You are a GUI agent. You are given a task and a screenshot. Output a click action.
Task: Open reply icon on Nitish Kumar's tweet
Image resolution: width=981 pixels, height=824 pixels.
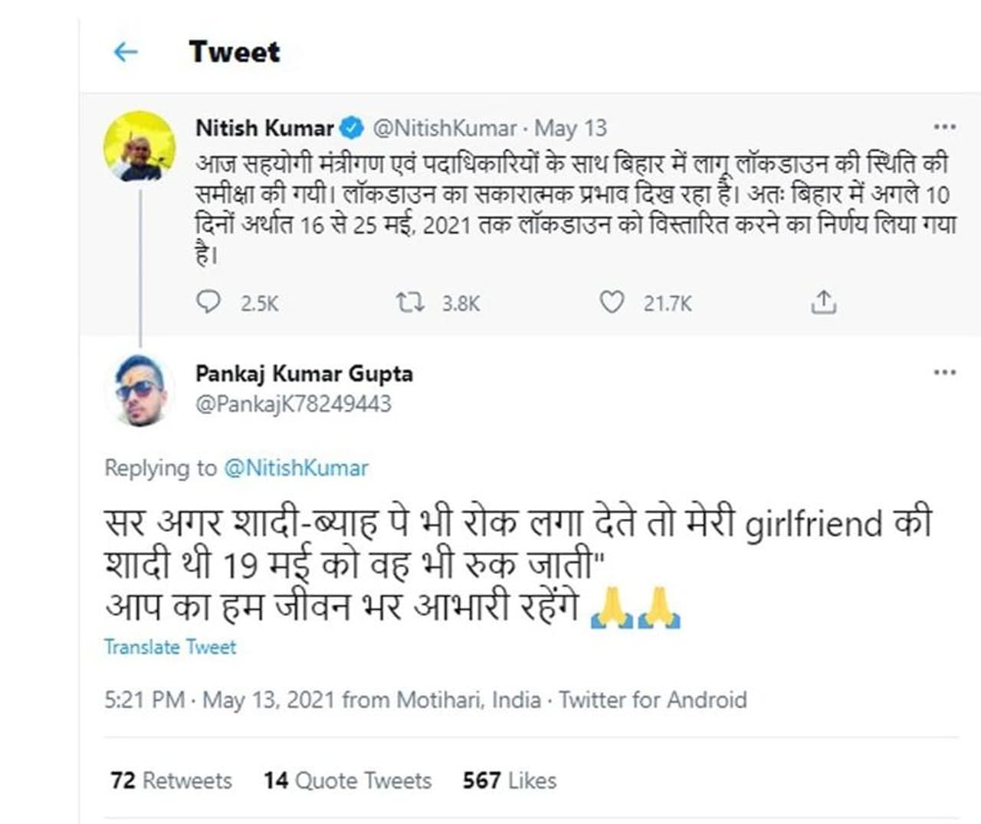point(208,302)
